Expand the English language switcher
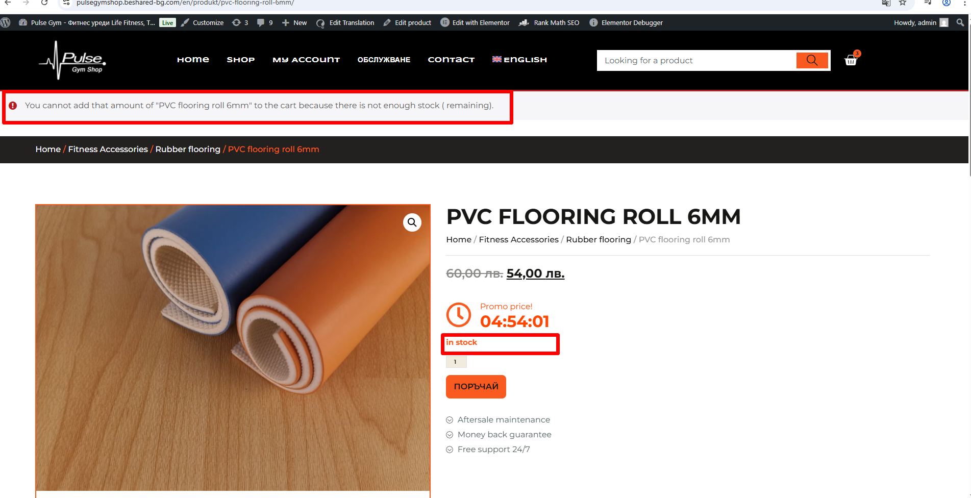971x498 pixels. coord(519,60)
